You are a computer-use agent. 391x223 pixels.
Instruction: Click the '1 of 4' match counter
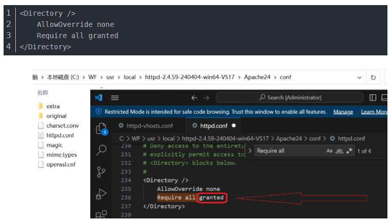pyautogui.click(x=364, y=151)
